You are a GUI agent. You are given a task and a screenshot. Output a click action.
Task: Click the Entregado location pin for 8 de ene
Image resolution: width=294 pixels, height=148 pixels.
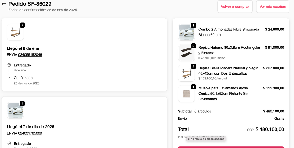click(x=9, y=65)
